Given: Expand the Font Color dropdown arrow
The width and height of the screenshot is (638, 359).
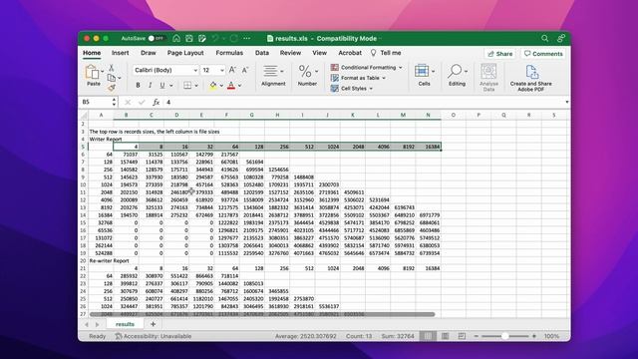Looking at the screenshot, I should tap(239, 86).
